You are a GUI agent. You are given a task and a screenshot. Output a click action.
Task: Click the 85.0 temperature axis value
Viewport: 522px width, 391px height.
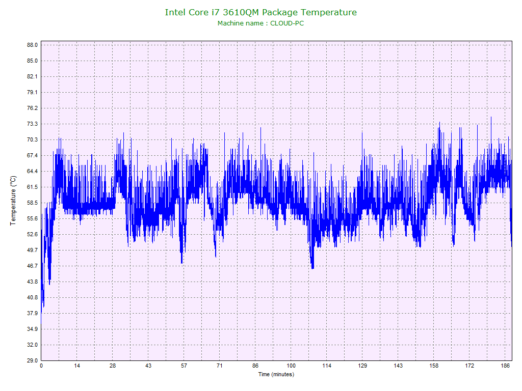click(x=32, y=61)
